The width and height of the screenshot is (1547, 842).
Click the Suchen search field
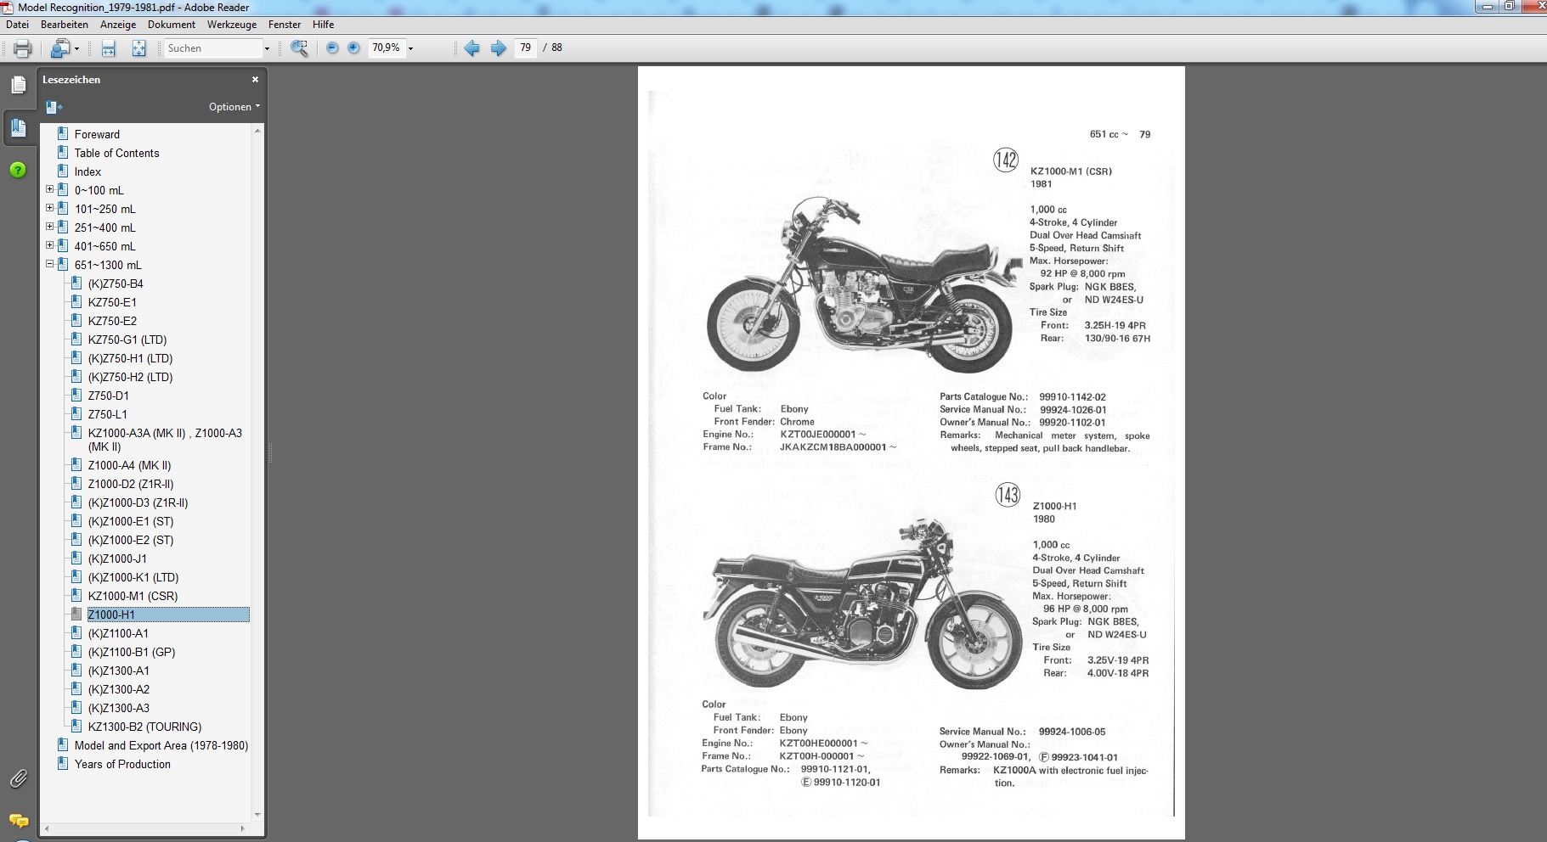coord(212,48)
